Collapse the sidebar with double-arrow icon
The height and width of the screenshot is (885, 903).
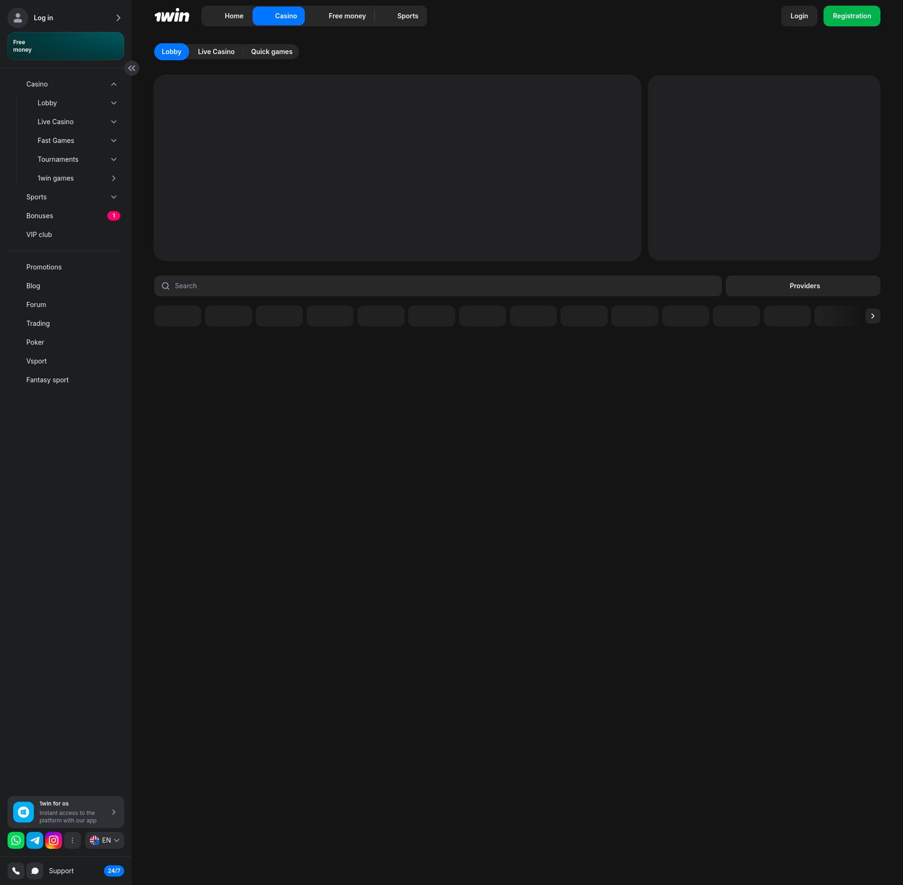[x=132, y=68]
